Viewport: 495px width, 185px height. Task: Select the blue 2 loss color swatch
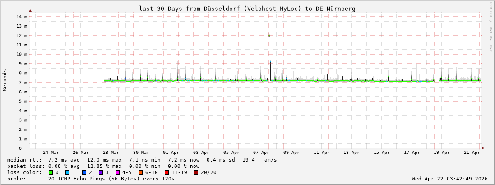tap(84, 172)
